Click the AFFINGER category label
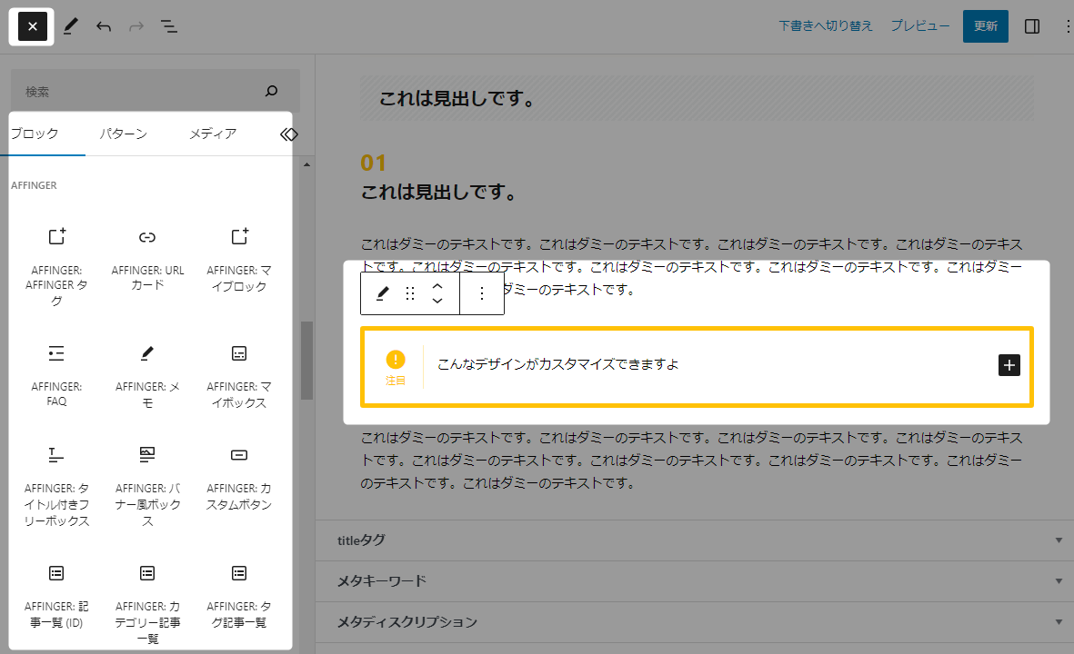The height and width of the screenshot is (654, 1074). 35,185
